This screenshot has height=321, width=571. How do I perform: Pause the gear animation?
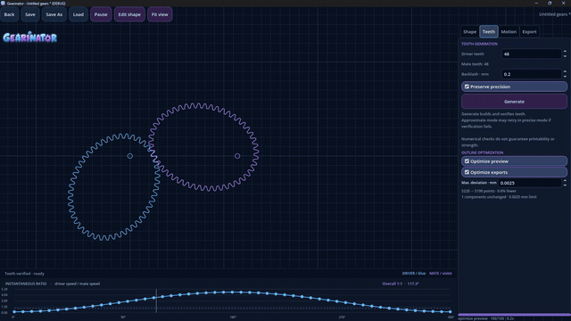[x=101, y=14]
